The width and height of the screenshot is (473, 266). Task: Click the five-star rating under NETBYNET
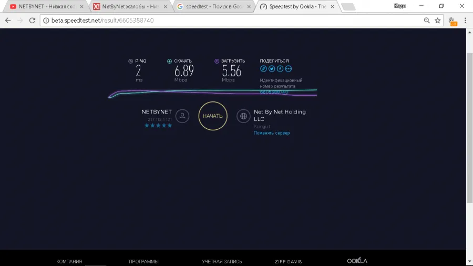(158, 126)
